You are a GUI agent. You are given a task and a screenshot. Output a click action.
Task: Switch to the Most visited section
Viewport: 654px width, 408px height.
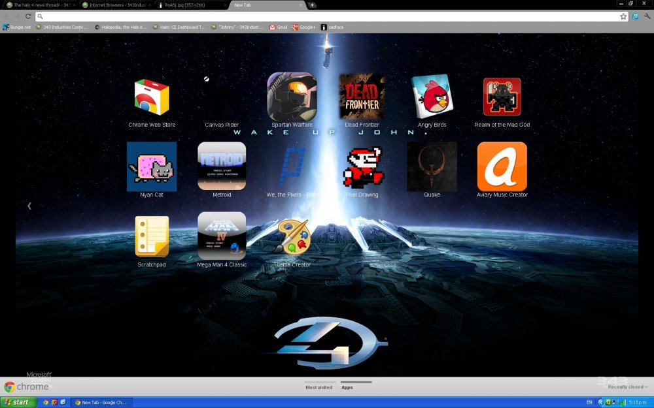point(320,387)
